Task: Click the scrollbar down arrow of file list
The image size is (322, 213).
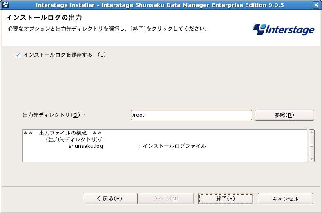Action: click(311, 159)
